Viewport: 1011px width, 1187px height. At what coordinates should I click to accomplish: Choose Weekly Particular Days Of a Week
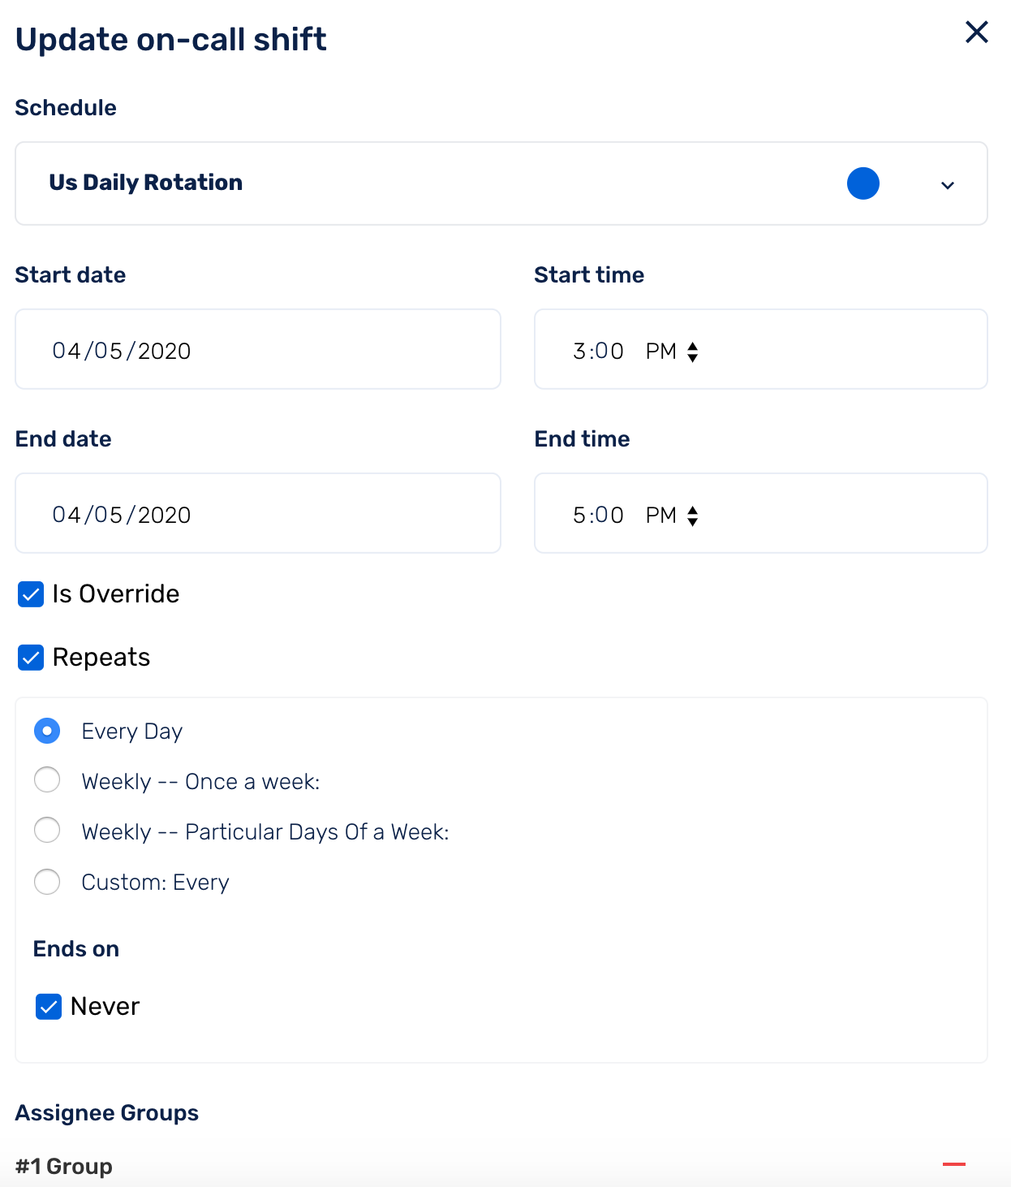point(47,831)
